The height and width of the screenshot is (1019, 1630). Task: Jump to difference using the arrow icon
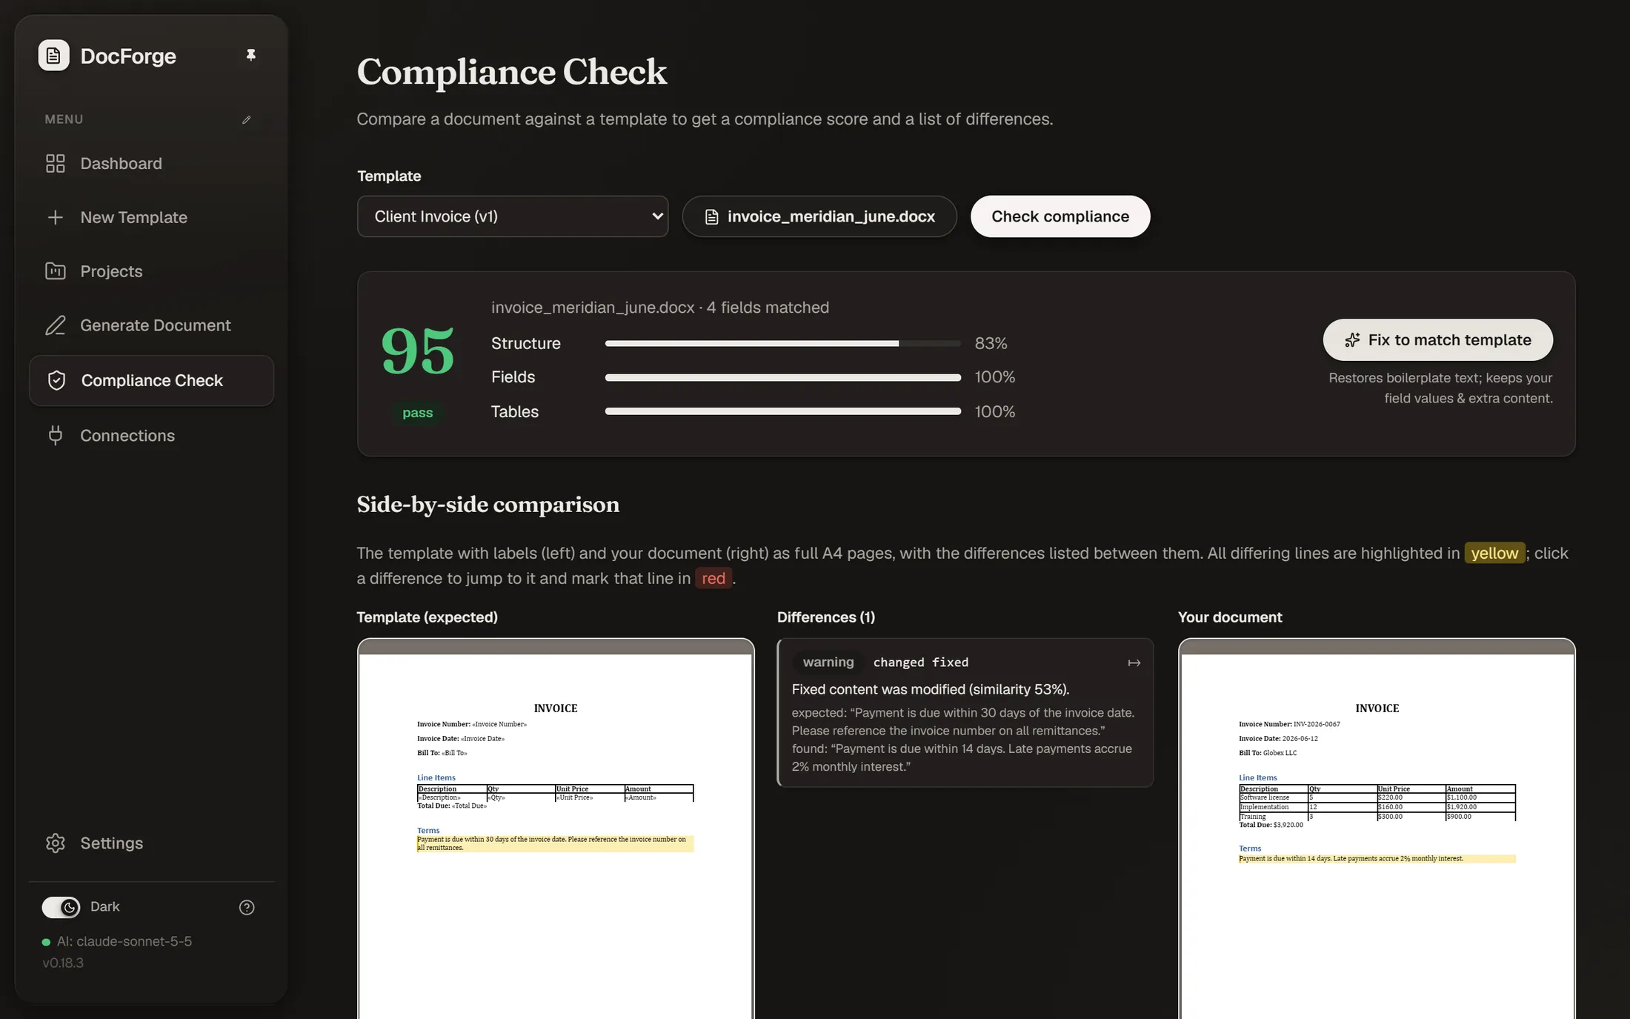pos(1134,663)
